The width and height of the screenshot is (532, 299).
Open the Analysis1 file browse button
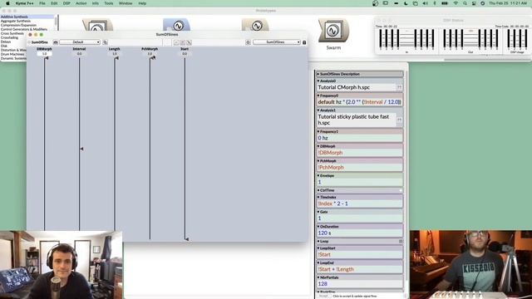click(399, 120)
